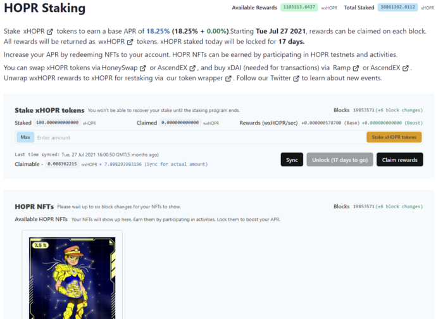Click the Available HOPR NFTs label
The height and width of the screenshot is (319, 443).
pyautogui.click(x=41, y=219)
